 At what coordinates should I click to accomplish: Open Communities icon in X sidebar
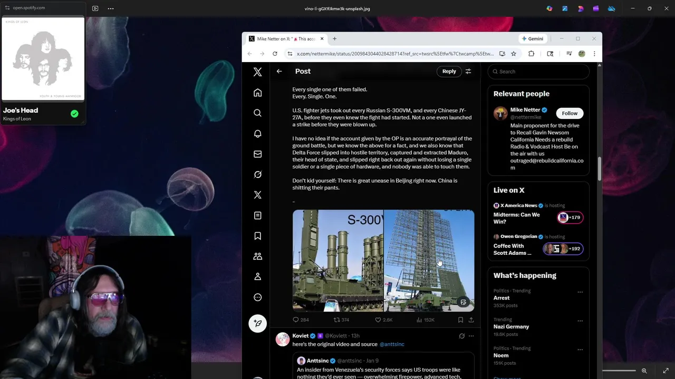coord(257,256)
